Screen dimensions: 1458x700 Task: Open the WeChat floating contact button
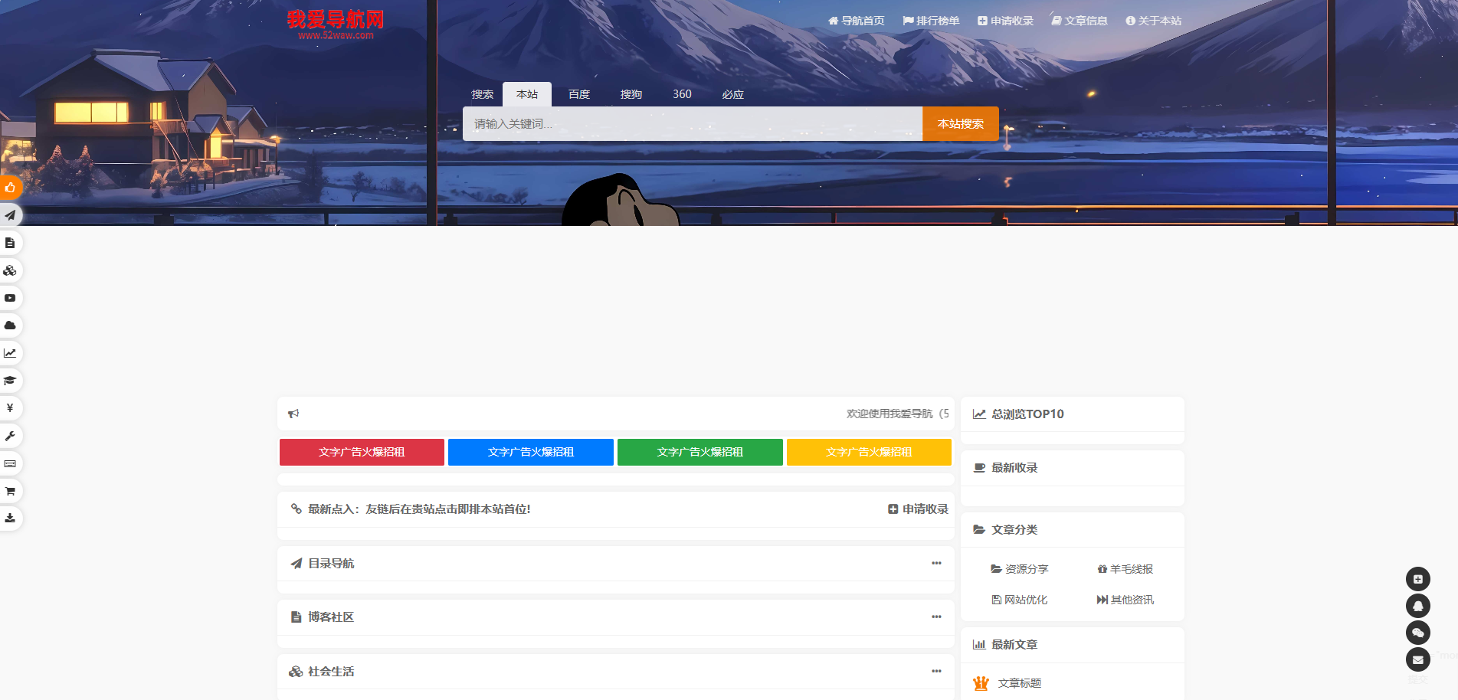1417,633
